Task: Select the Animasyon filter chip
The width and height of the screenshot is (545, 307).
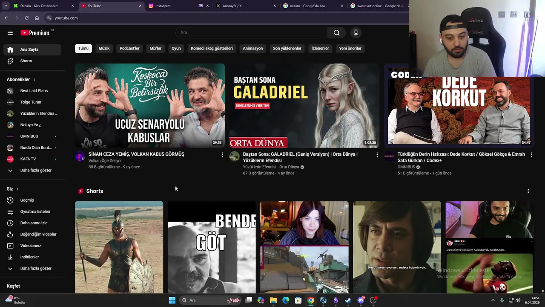Action: (253, 49)
